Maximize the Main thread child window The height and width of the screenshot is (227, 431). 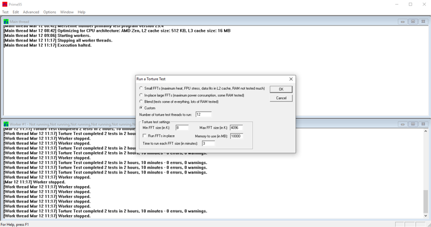pos(413,22)
